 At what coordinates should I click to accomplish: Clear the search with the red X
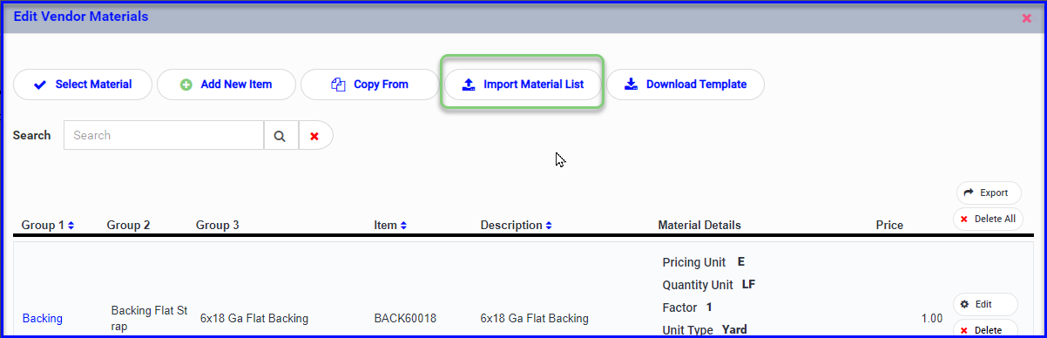tap(315, 136)
